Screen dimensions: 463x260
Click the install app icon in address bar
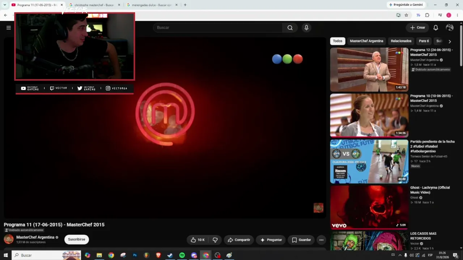point(398,15)
